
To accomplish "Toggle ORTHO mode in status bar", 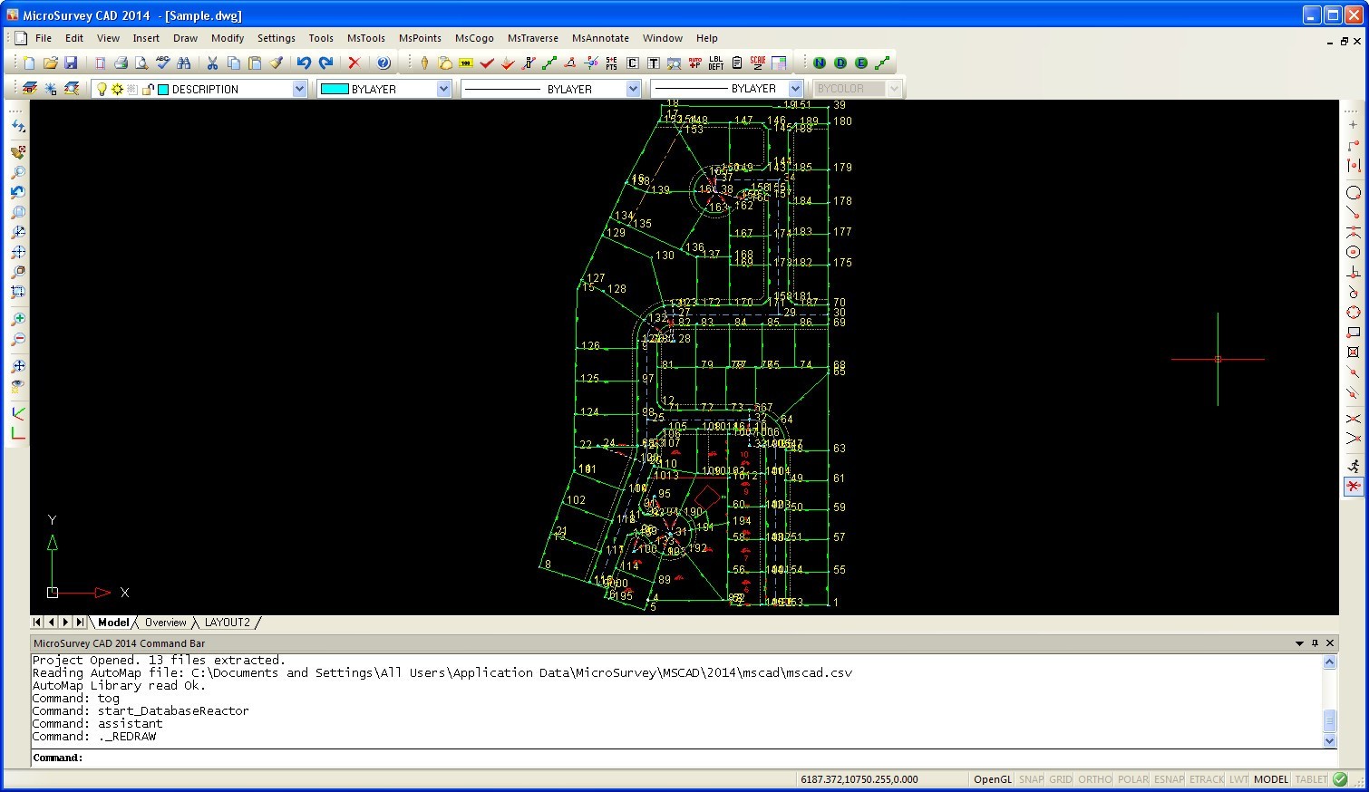I will [x=1095, y=779].
